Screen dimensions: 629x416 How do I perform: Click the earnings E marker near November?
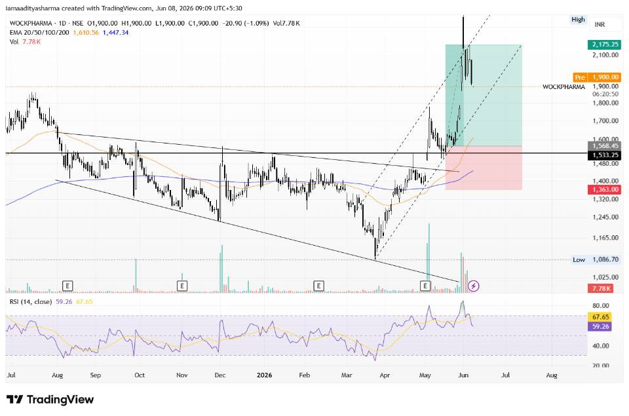point(182,286)
